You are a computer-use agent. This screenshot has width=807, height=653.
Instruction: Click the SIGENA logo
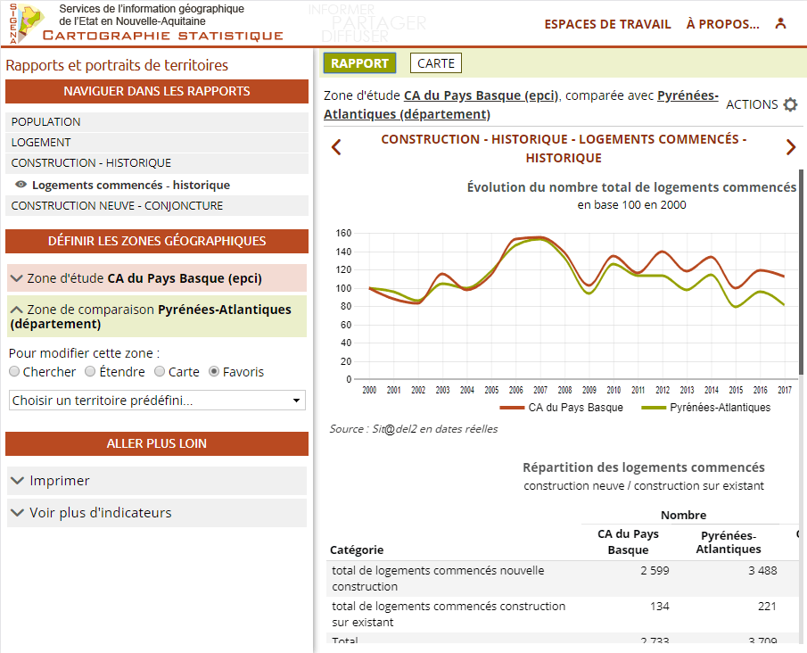26,23
